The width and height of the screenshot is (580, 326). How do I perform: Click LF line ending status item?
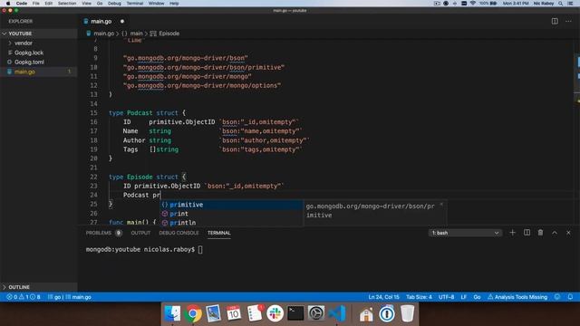pyautogui.click(x=463, y=297)
